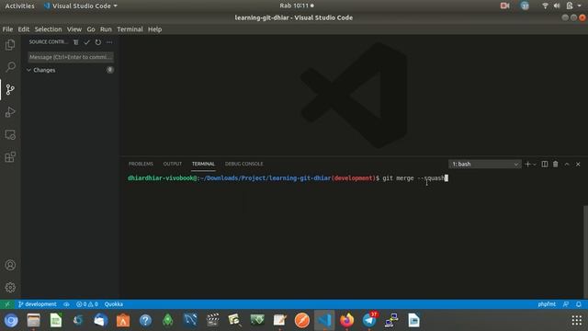Screen dimensions: 588x331
Task: Click the Refresh icon in Source Control
Action: (x=98, y=42)
